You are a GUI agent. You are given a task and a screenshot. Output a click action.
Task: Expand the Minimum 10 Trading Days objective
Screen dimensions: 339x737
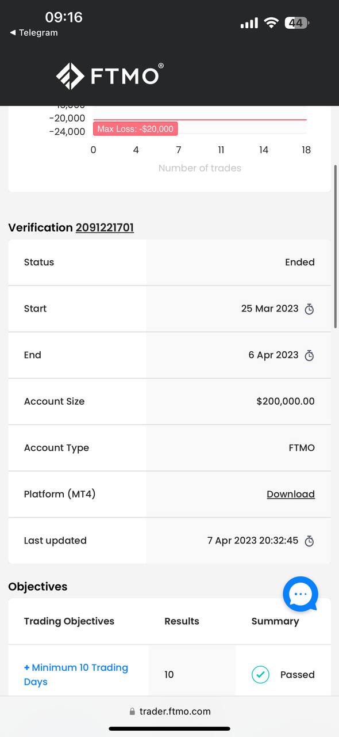tap(76, 675)
